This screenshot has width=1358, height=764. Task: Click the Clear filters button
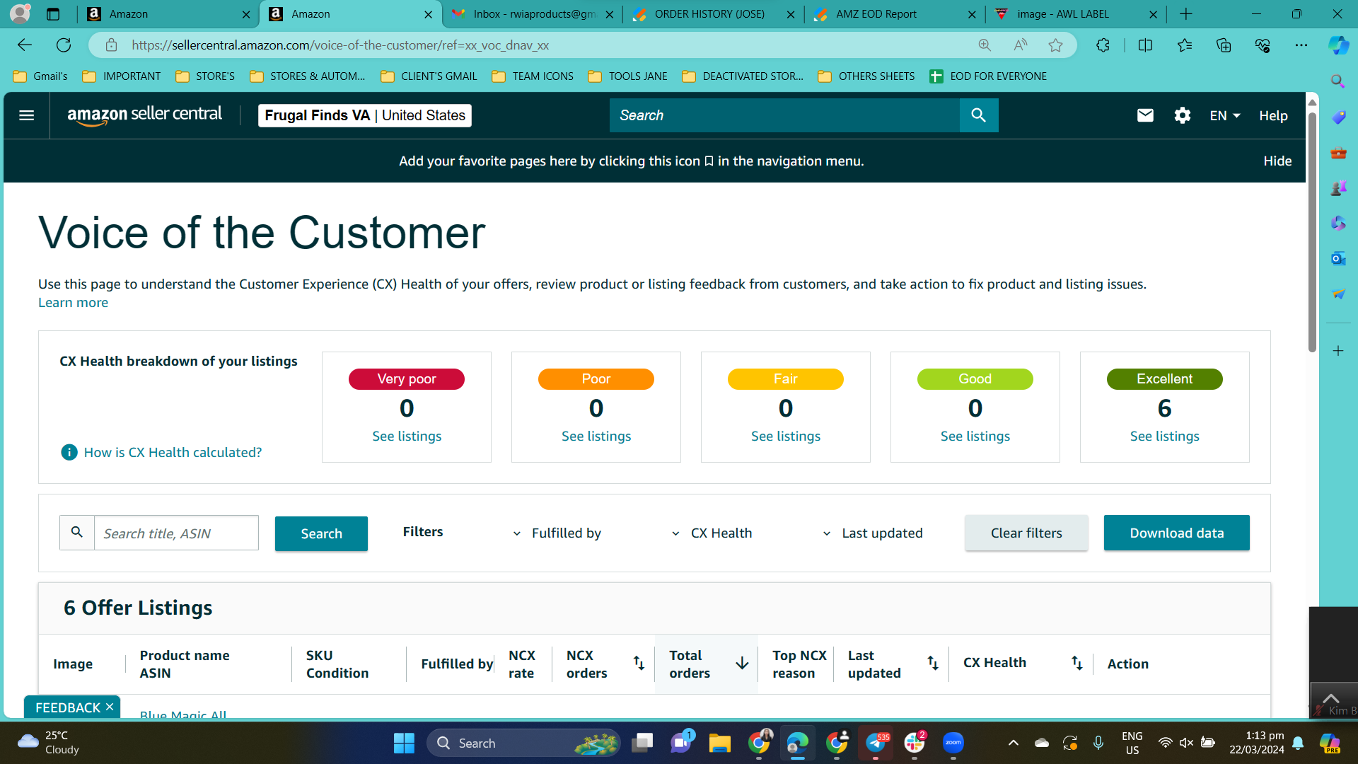(x=1026, y=533)
